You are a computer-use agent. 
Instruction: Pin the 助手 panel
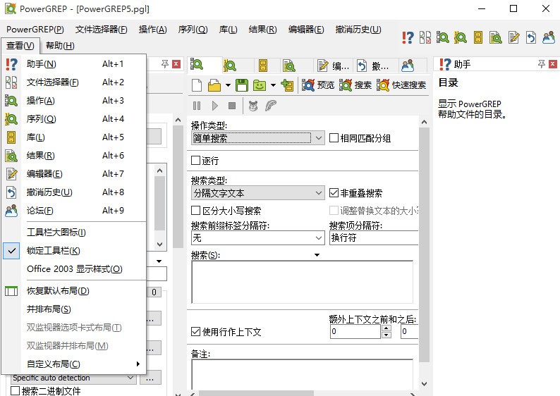542,64
